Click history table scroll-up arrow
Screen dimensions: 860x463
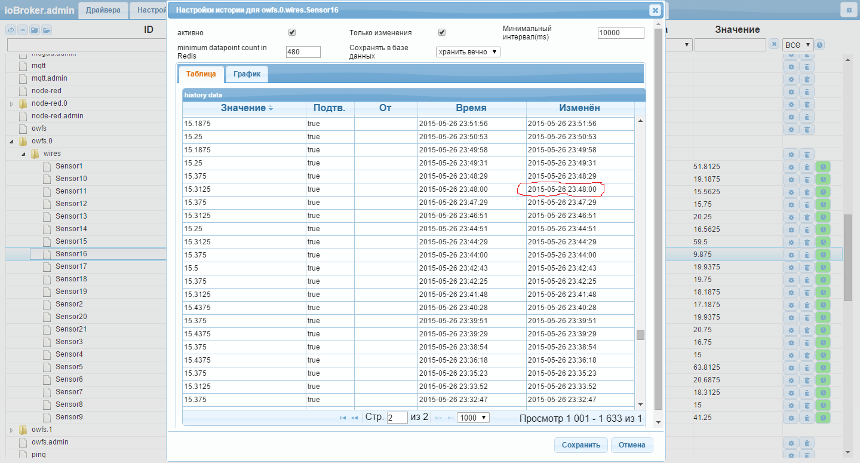pos(640,121)
